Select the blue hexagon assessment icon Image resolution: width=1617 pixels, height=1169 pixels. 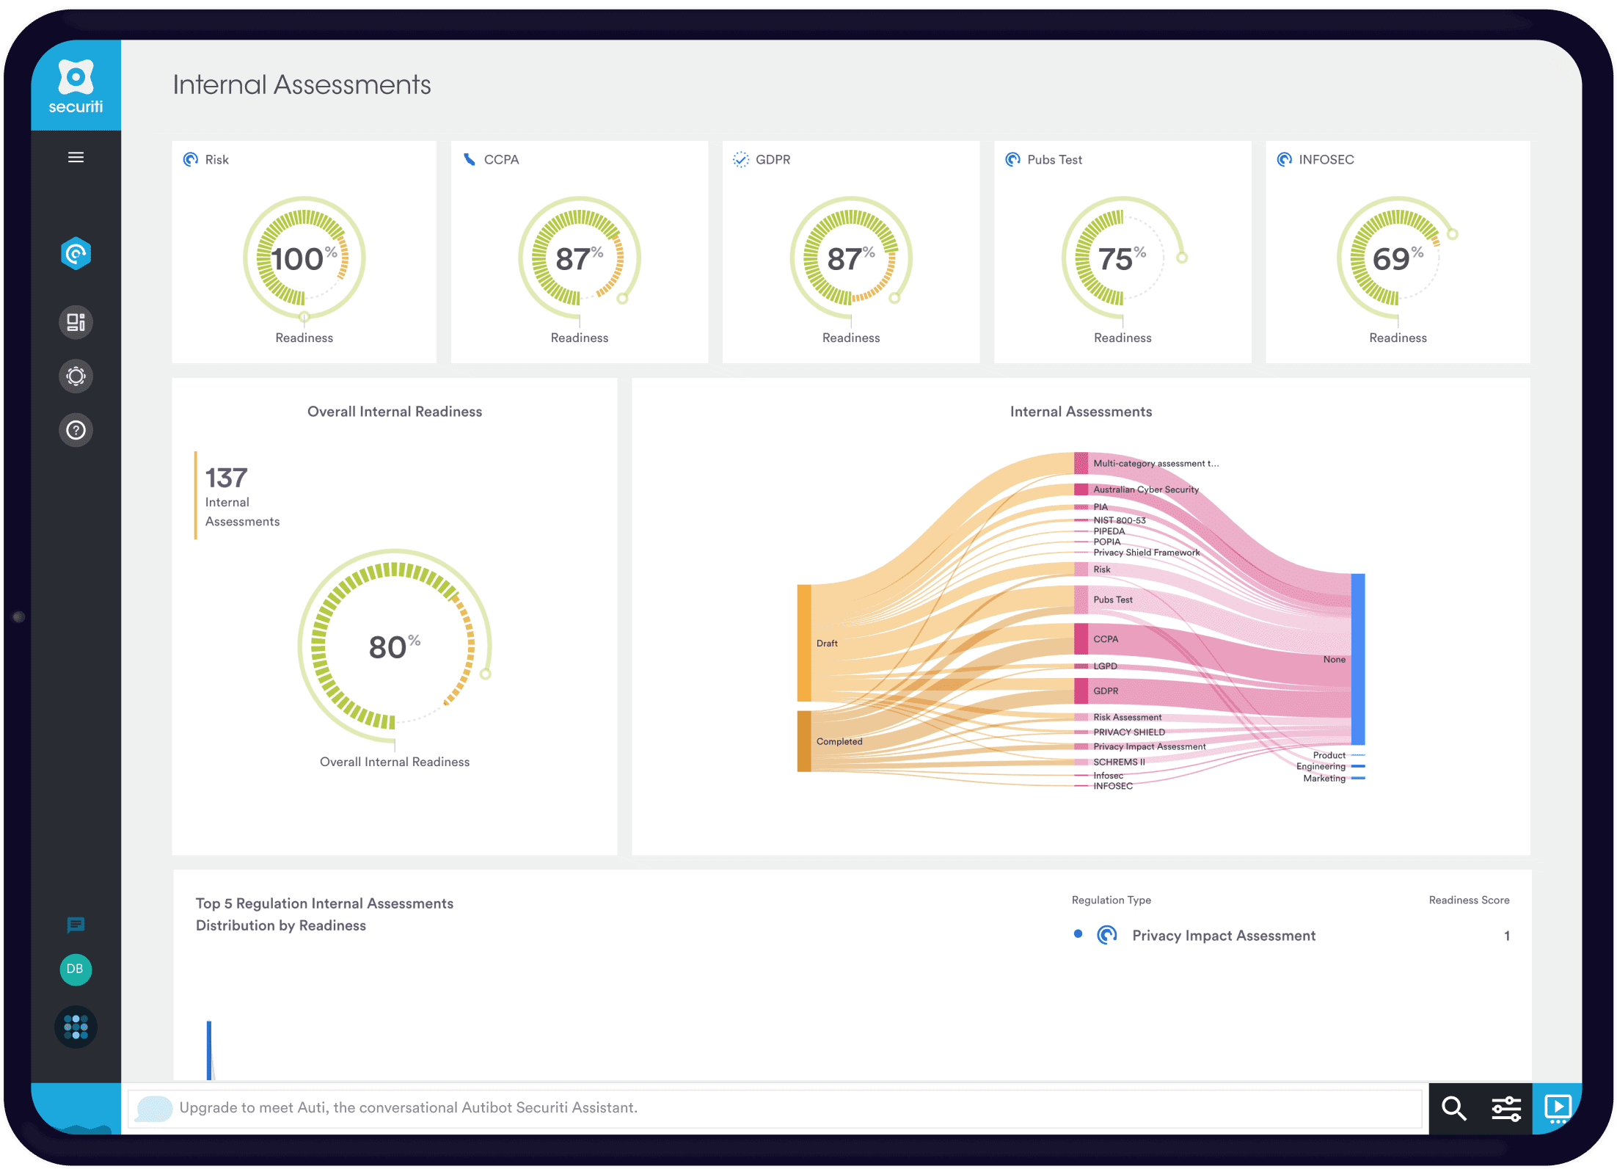(x=76, y=254)
